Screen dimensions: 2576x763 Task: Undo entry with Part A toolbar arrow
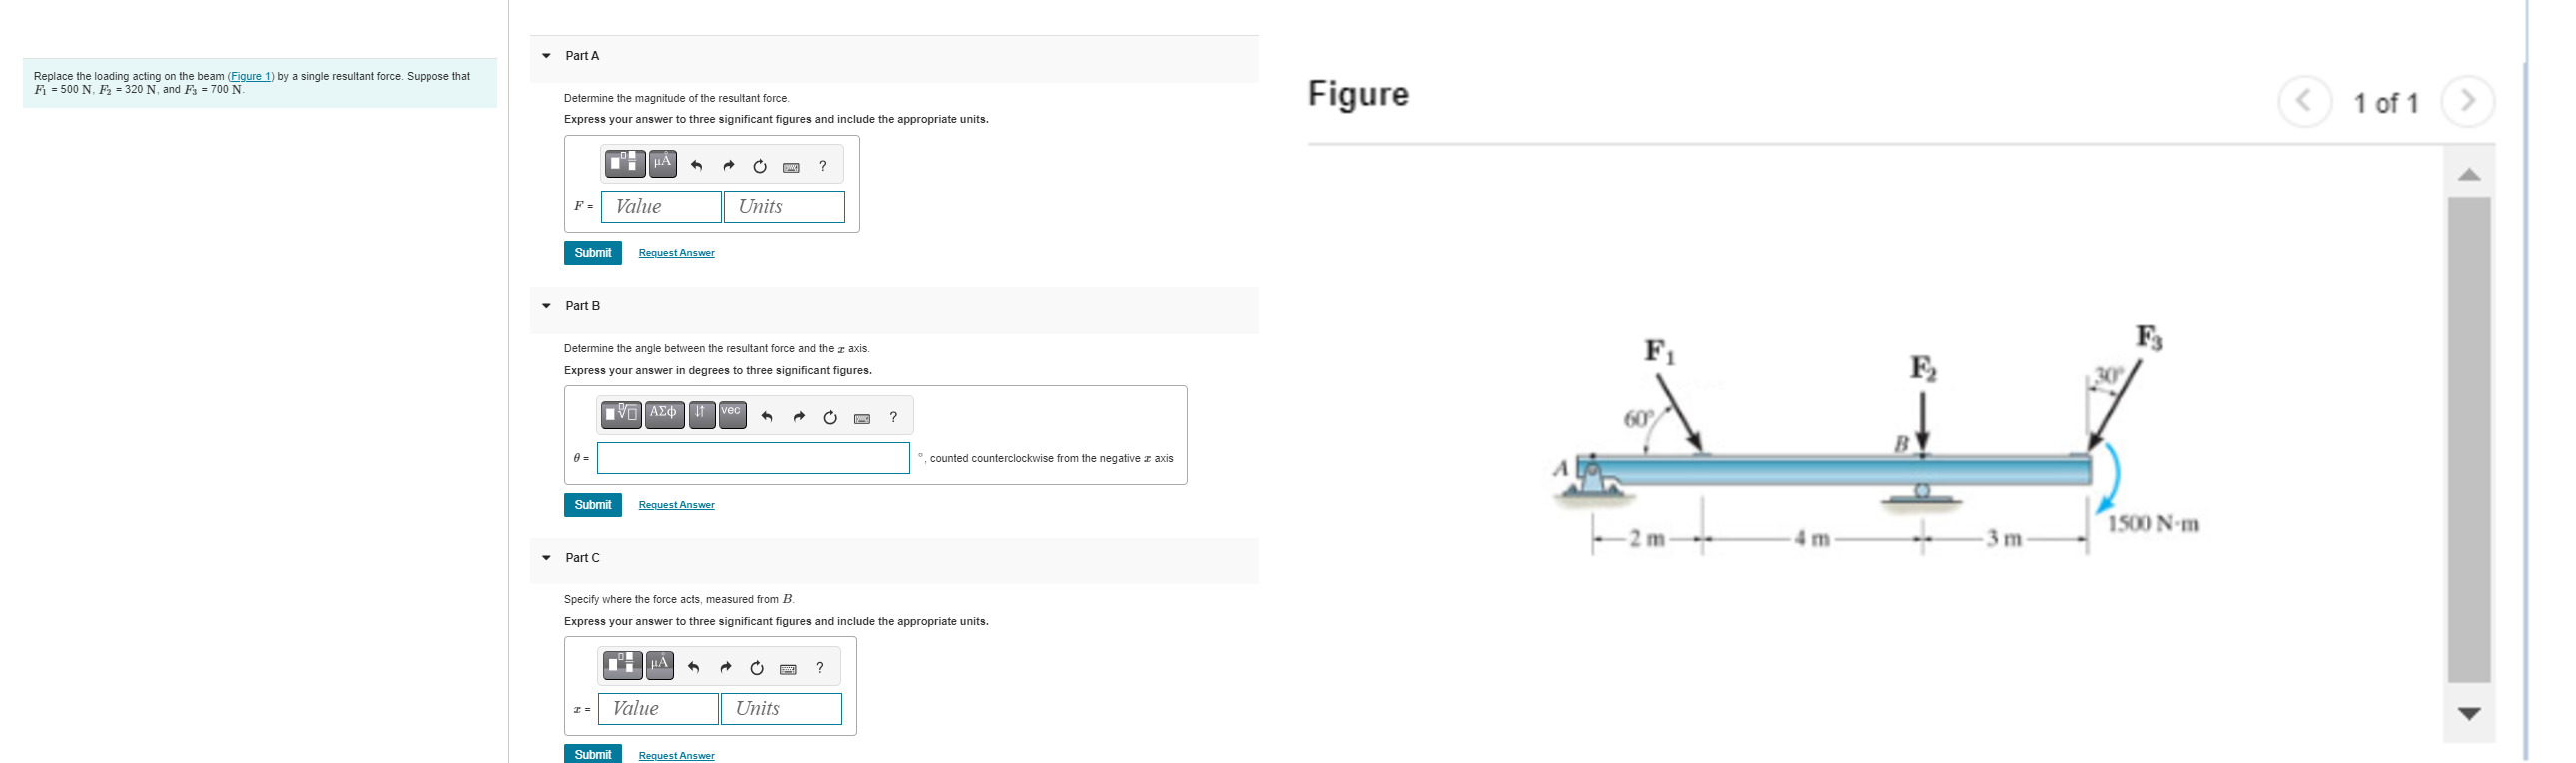click(696, 165)
